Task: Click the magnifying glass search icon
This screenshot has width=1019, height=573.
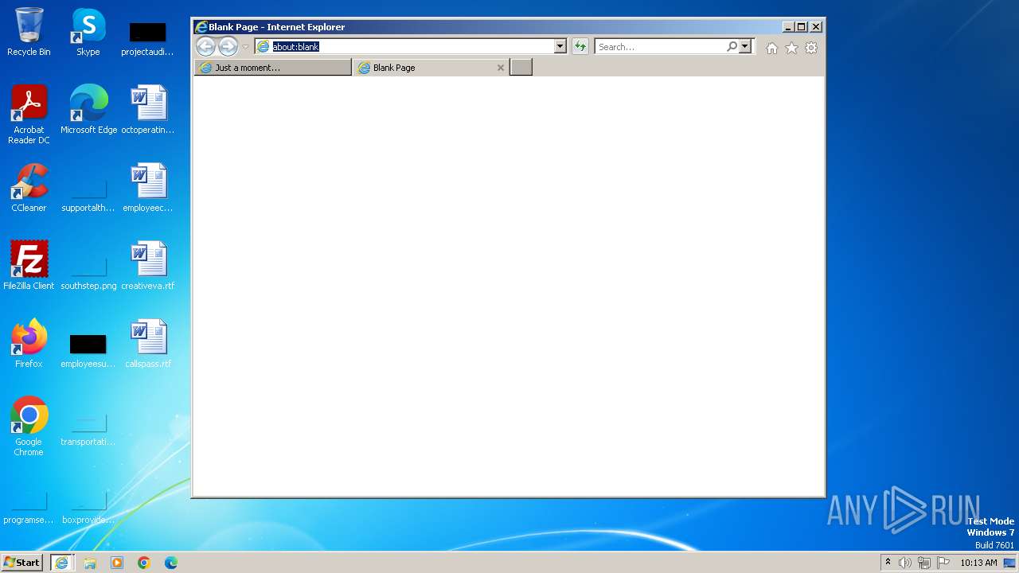Action: point(732,47)
